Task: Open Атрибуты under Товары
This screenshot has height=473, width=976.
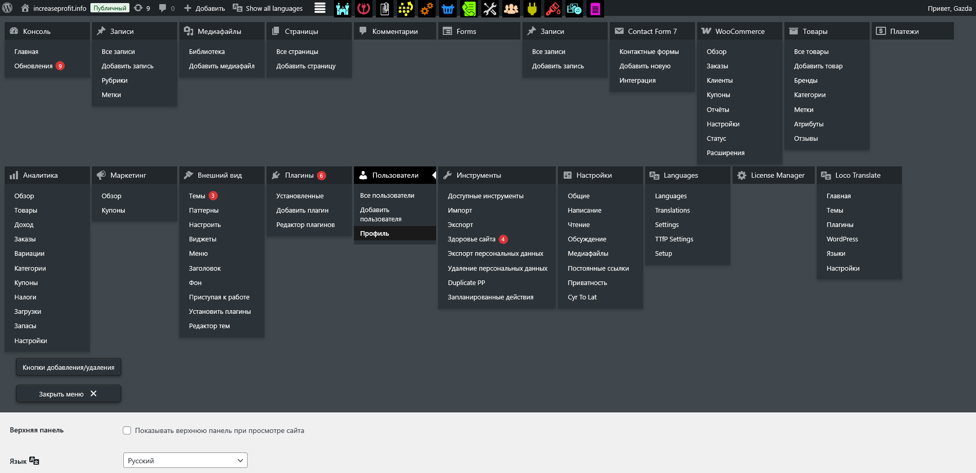Action: coord(809,124)
